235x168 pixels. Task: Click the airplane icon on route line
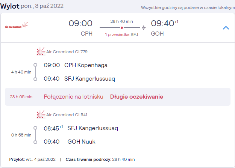pos(144,28)
